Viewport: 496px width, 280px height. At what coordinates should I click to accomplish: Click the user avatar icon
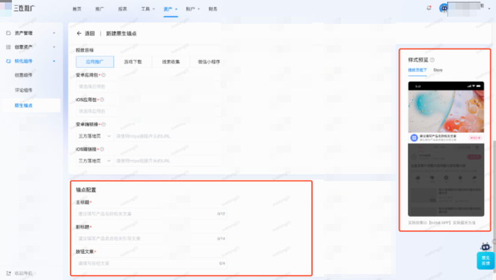(x=444, y=8)
